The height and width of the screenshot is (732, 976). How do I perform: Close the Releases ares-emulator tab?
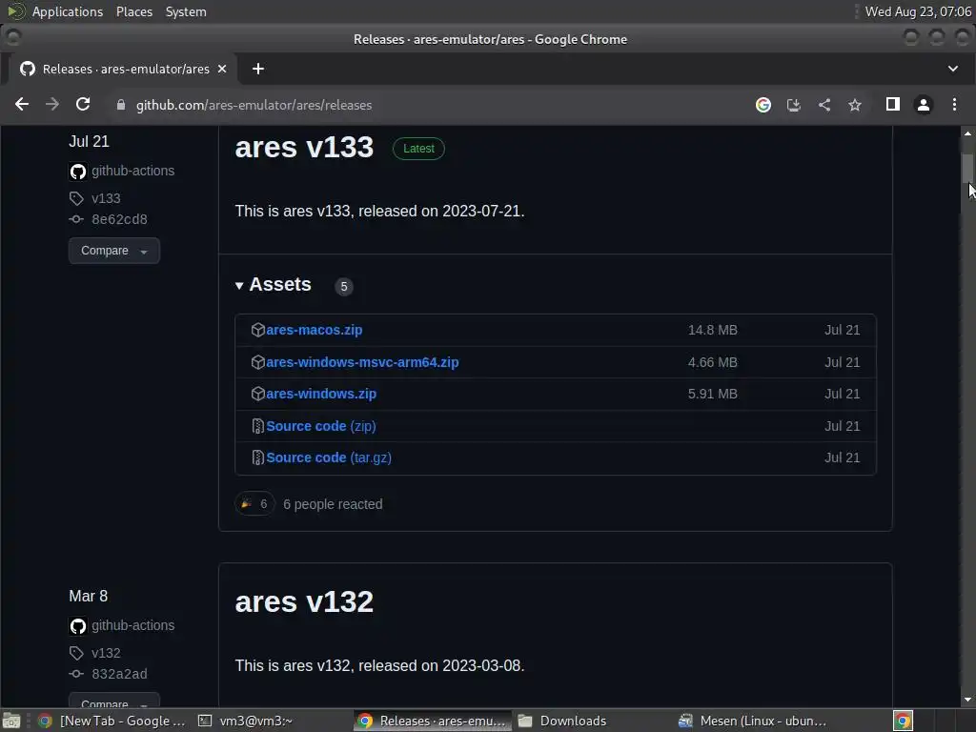coord(221,69)
